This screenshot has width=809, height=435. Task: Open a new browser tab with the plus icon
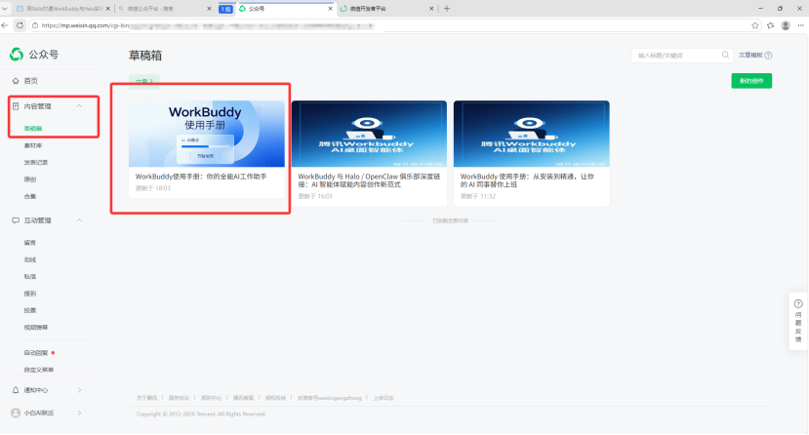click(447, 8)
